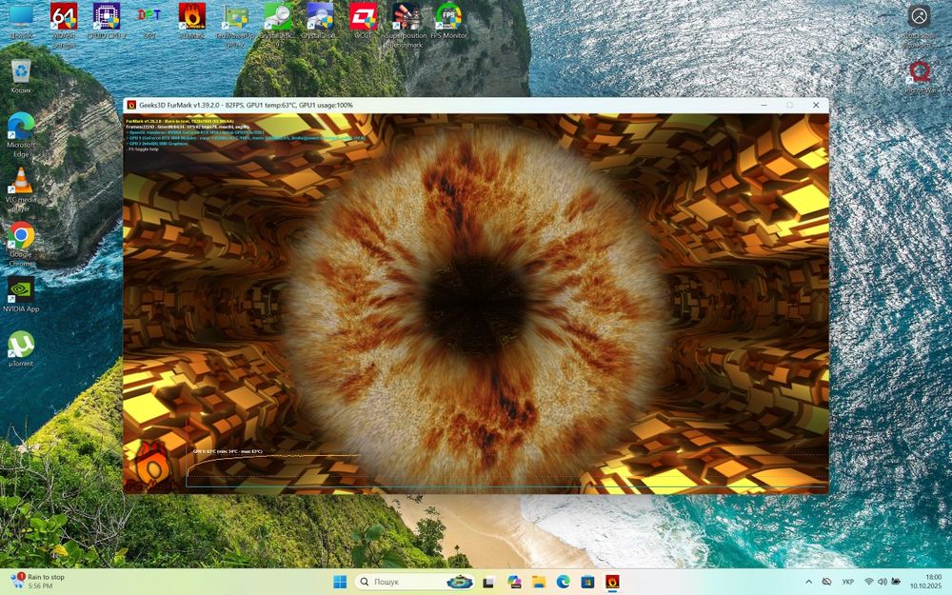Open the FPS Monitor desktop shortcut
The width and height of the screenshot is (952, 595).
[448, 20]
